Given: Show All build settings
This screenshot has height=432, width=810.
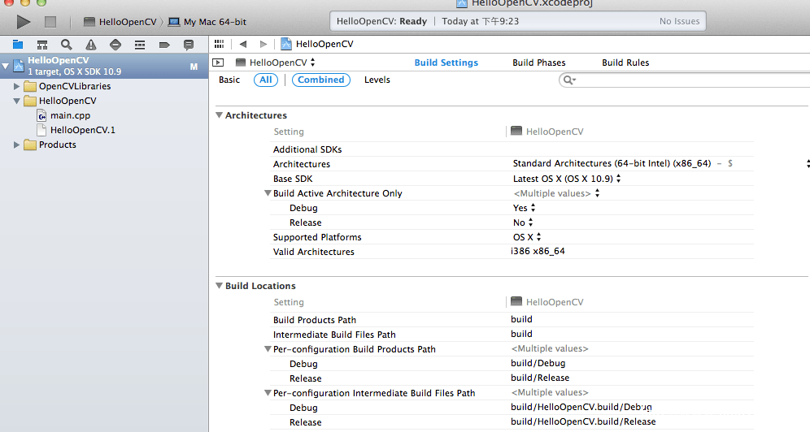Looking at the screenshot, I should coord(266,80).
